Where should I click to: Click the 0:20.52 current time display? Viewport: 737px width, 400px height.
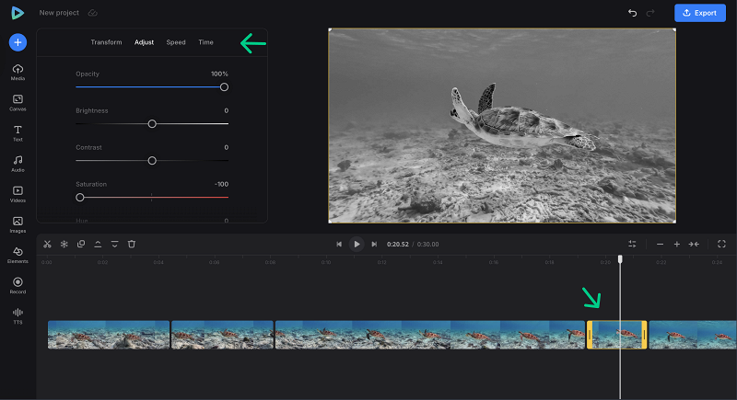click(398, 245)
